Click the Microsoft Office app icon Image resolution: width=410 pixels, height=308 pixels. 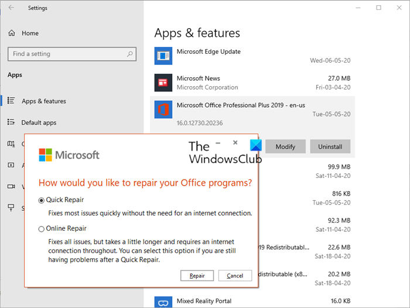(163, 109)
